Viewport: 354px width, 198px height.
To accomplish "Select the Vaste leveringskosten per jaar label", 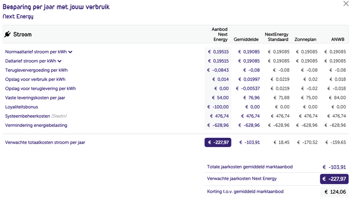I will point(35,98).
